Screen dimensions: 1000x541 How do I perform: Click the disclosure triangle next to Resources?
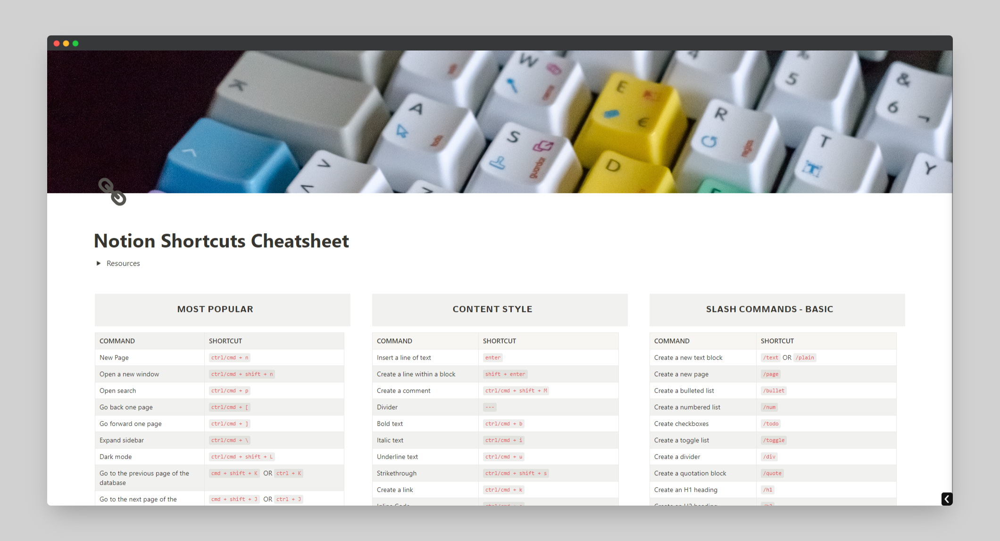pos(99,263)
